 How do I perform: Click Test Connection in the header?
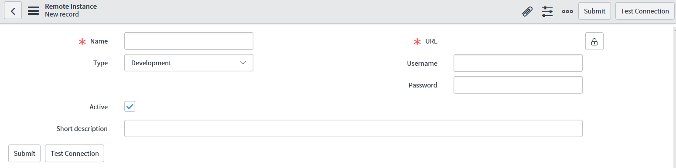(645, 11)
